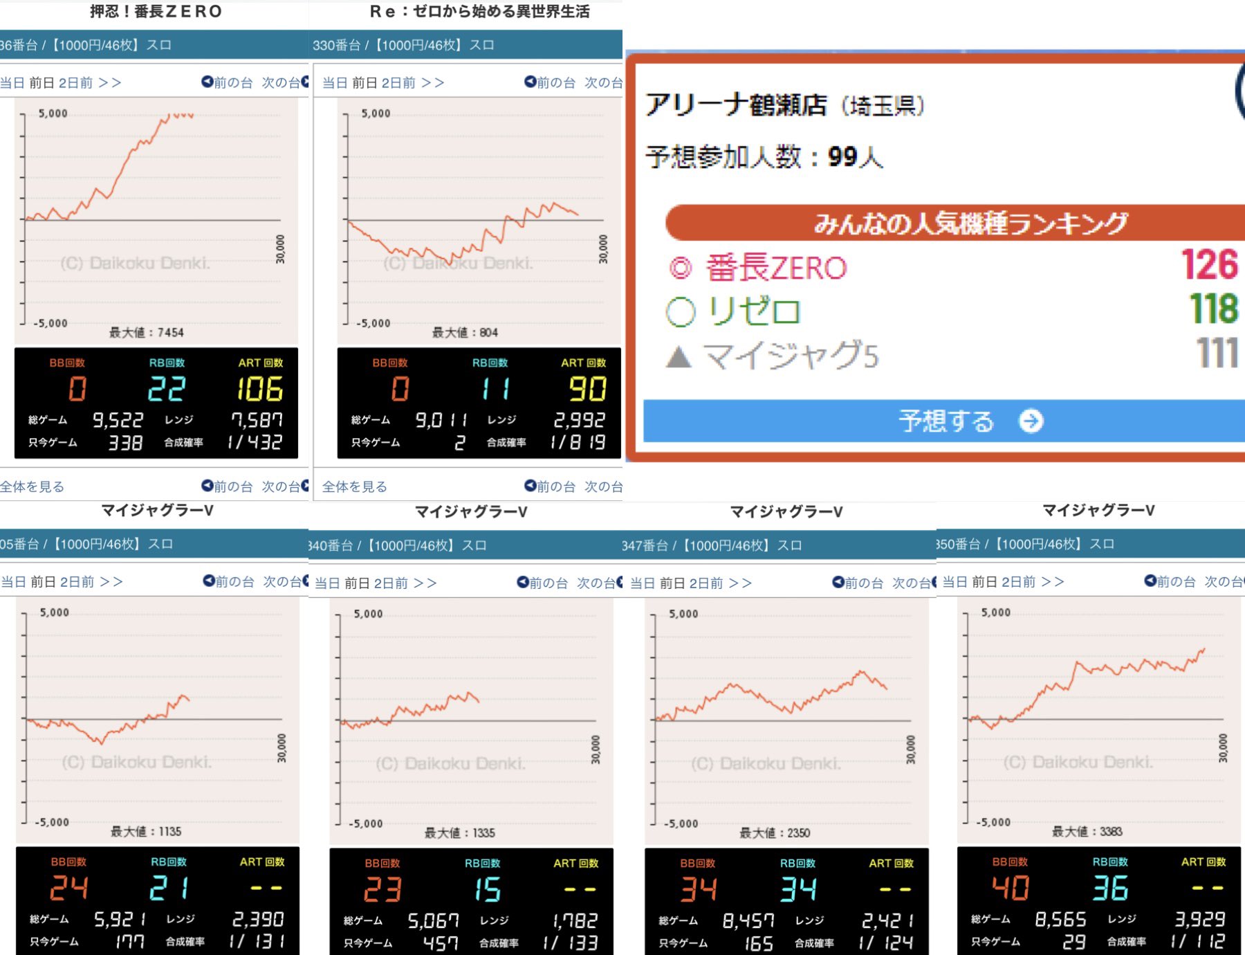The image size is (1245, 955).
Task: Select マイジャグ5 in the popularity ranking
Action: [791, 356]
